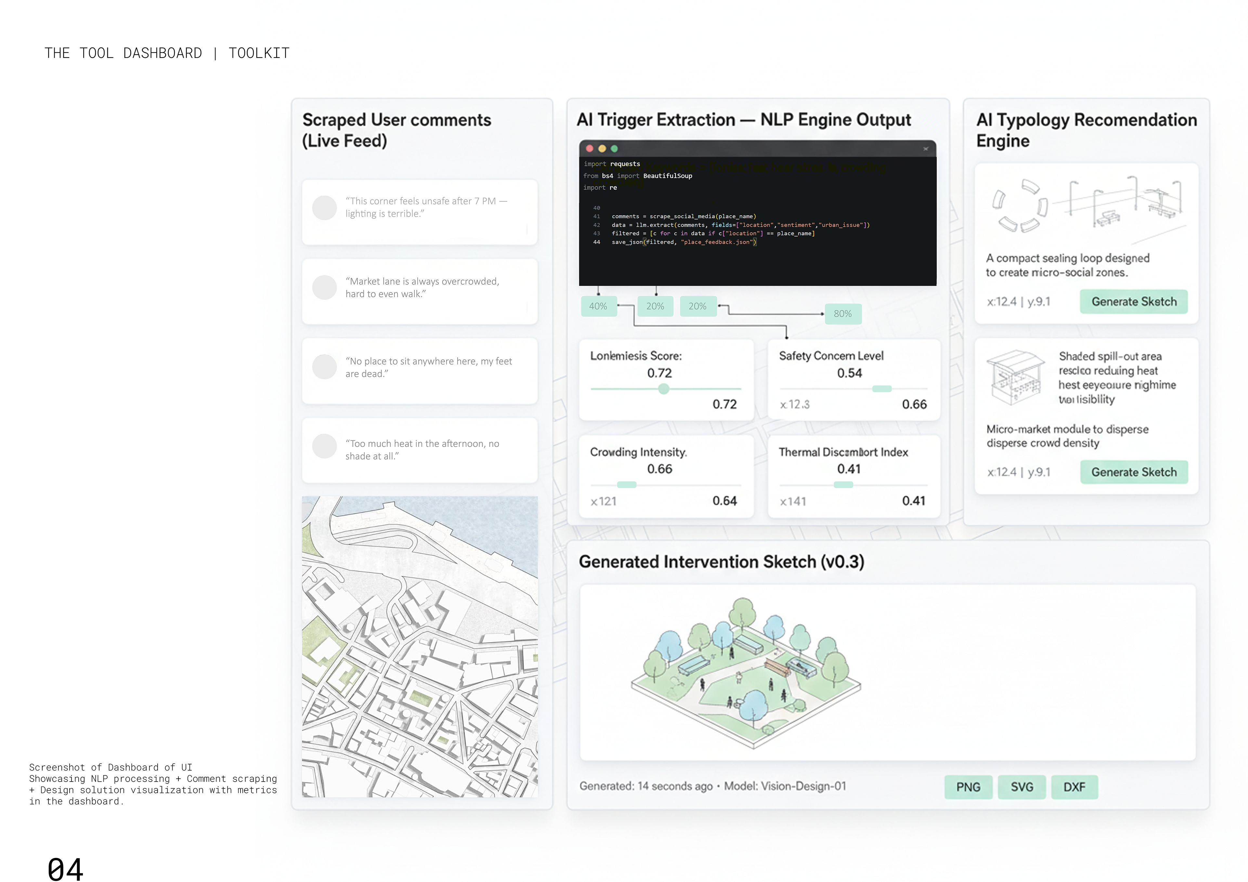
Task: Click the Crowding Intensity slider handle
Action: (627, 485)
